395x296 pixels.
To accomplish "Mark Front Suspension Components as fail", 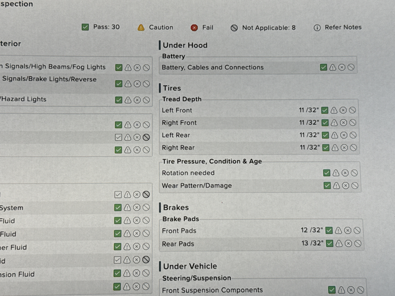I will (351, 290).
